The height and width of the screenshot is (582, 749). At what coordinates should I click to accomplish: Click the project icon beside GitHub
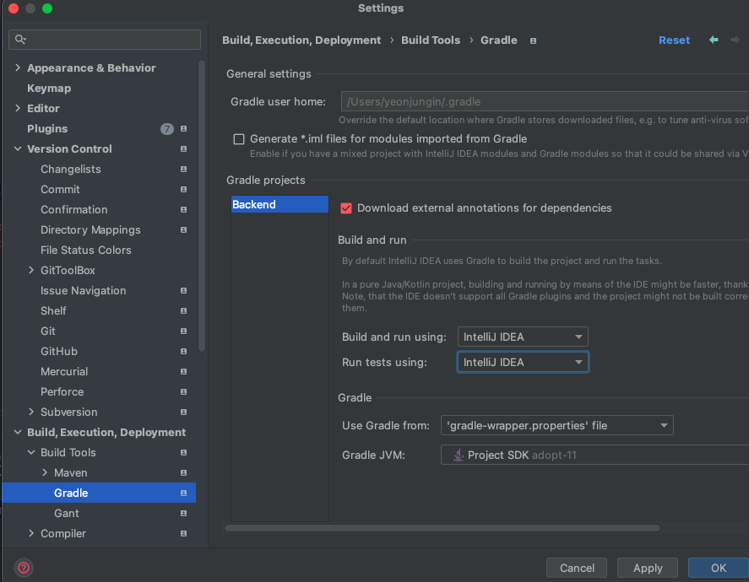(183, 351)
